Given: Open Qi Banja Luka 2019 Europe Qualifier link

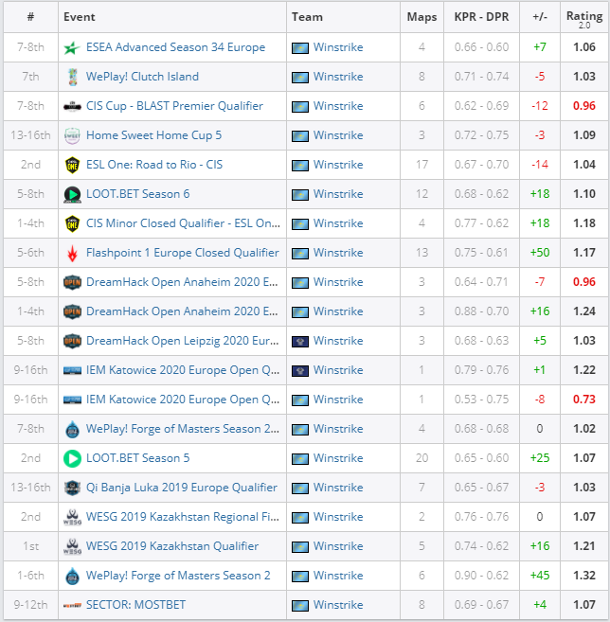Looking at the screenshot, I should tap(181, 488).
